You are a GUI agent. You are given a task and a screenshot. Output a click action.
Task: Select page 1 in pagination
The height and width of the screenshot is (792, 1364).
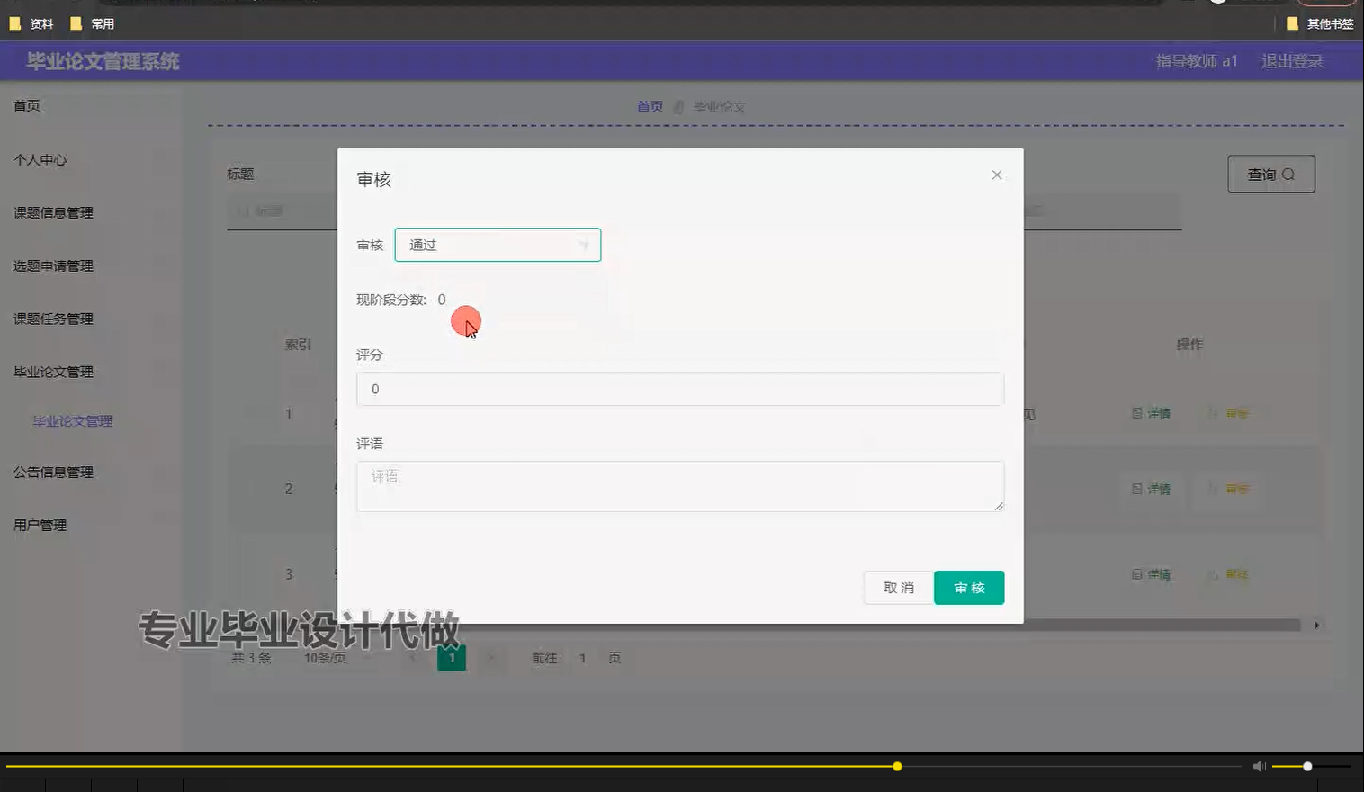pyautogui.click(x=452, y=658)
